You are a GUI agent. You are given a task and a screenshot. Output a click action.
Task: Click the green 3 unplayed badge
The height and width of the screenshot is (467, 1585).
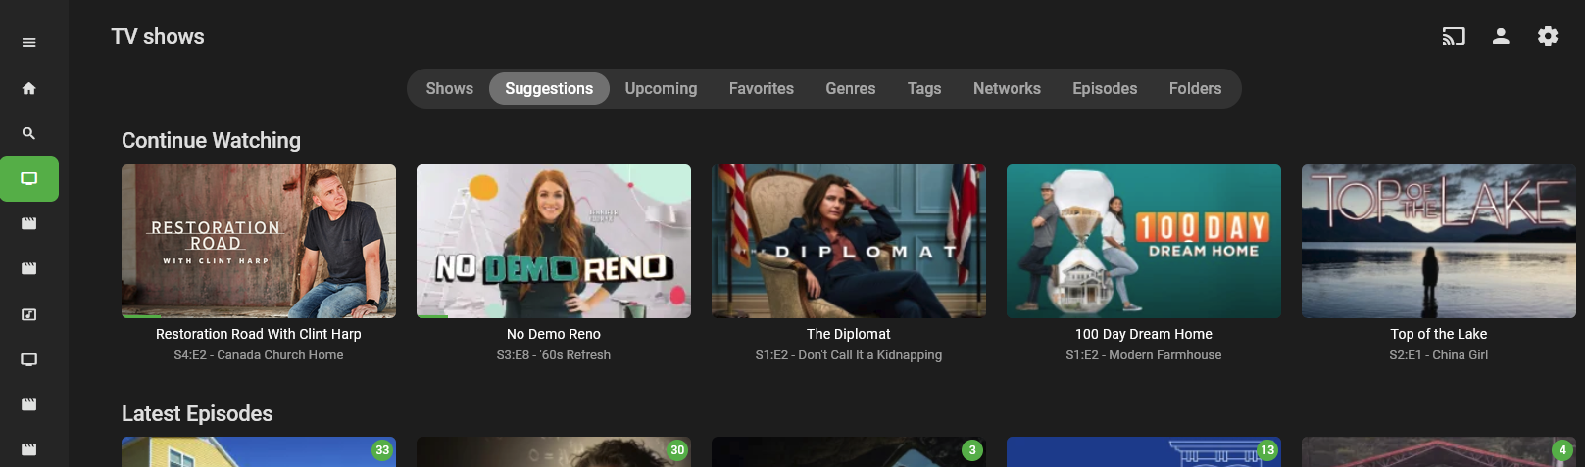[972, 450]
